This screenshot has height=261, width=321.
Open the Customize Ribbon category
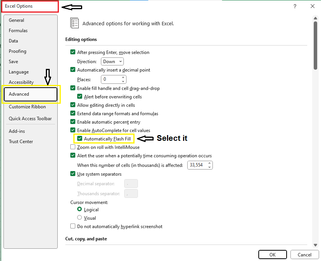click(27, 107)
